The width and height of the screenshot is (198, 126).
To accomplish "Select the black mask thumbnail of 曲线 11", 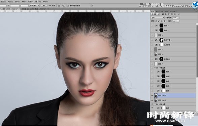I will (x=162, y=26).
